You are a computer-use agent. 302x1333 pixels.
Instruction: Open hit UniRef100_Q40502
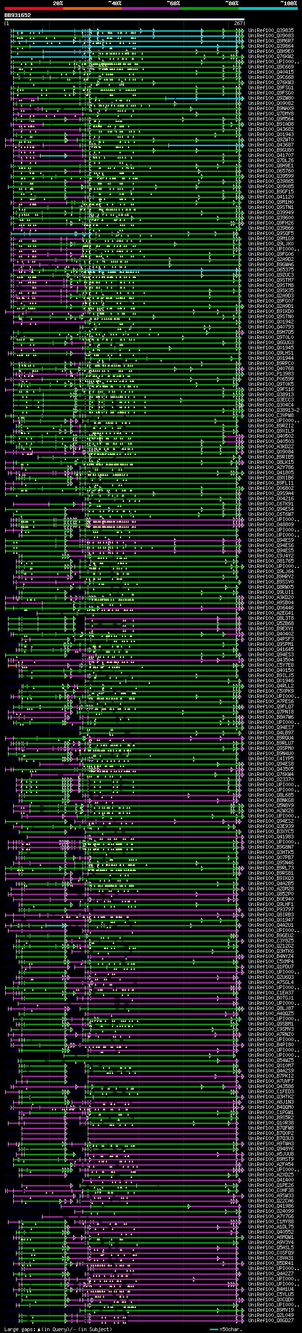coord(271,436)
